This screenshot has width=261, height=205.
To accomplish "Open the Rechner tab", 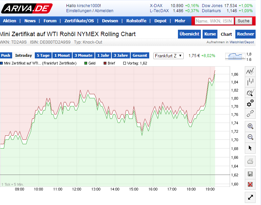I will tap(245, 34).
